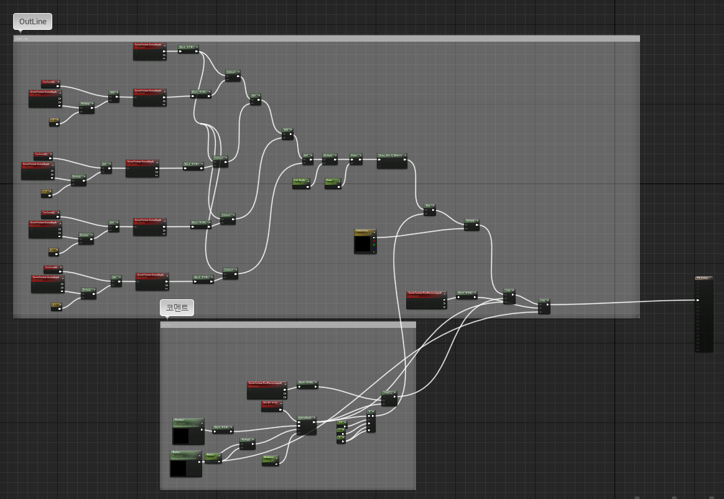This screenshot has height=499, width=724.
Task: Select the Lerp node inside 코멘트 box
Action: [x=389, y=398]
